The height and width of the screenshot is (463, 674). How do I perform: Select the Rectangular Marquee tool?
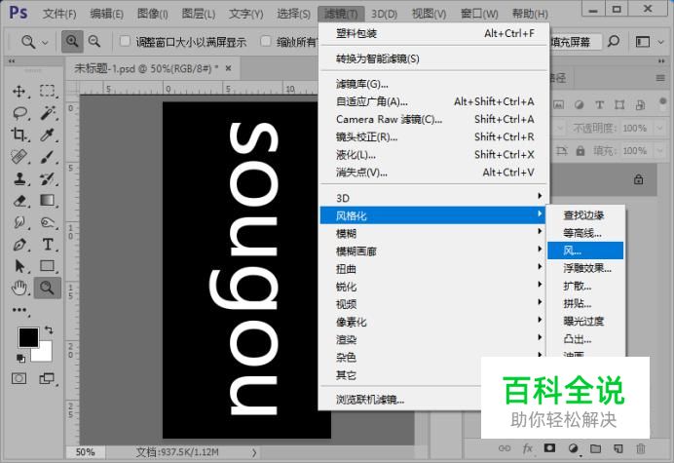(x=47, y=92)
